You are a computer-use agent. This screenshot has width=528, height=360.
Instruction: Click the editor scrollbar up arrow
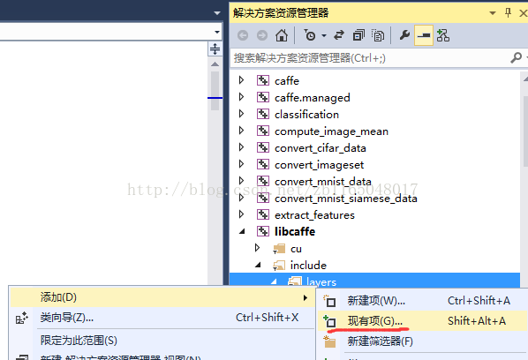pos(215,64)
